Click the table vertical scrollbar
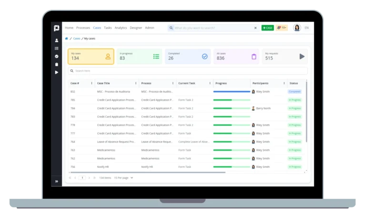This screenshot has height=219, width=366. click(306, 112)
